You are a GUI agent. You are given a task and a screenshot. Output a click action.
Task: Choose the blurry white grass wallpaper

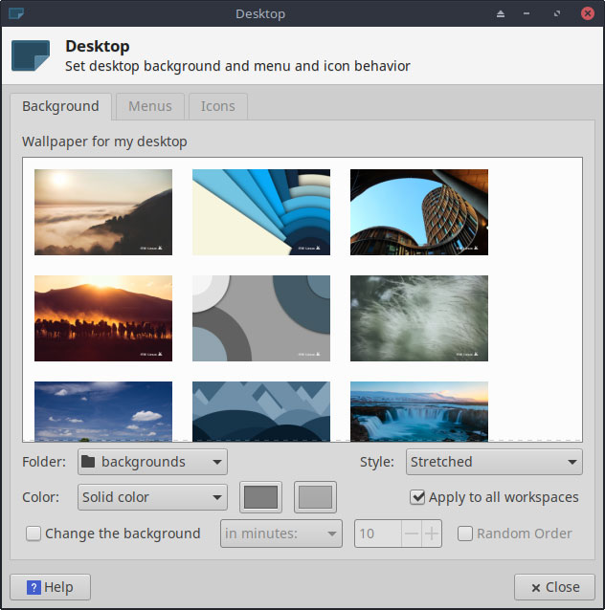(x=419, y=318)
